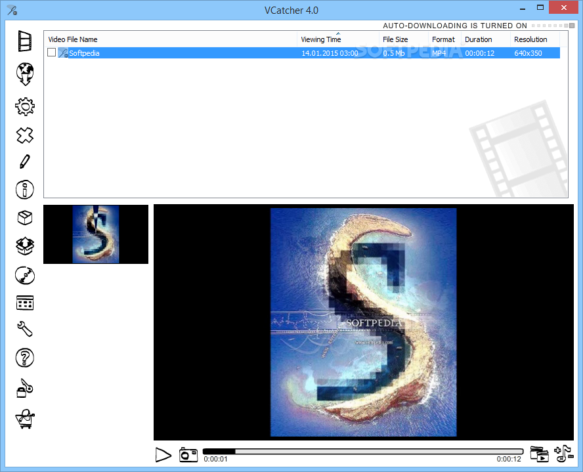This screenshot has width=583, height=472.
Task: Play the video with play button
Action: coord(163,455)
